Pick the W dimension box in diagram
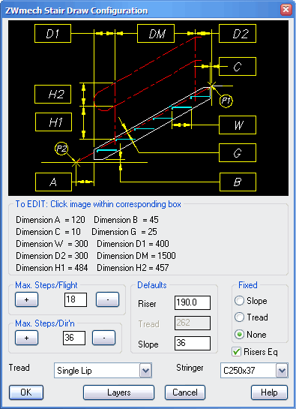 tap(238, 125)
